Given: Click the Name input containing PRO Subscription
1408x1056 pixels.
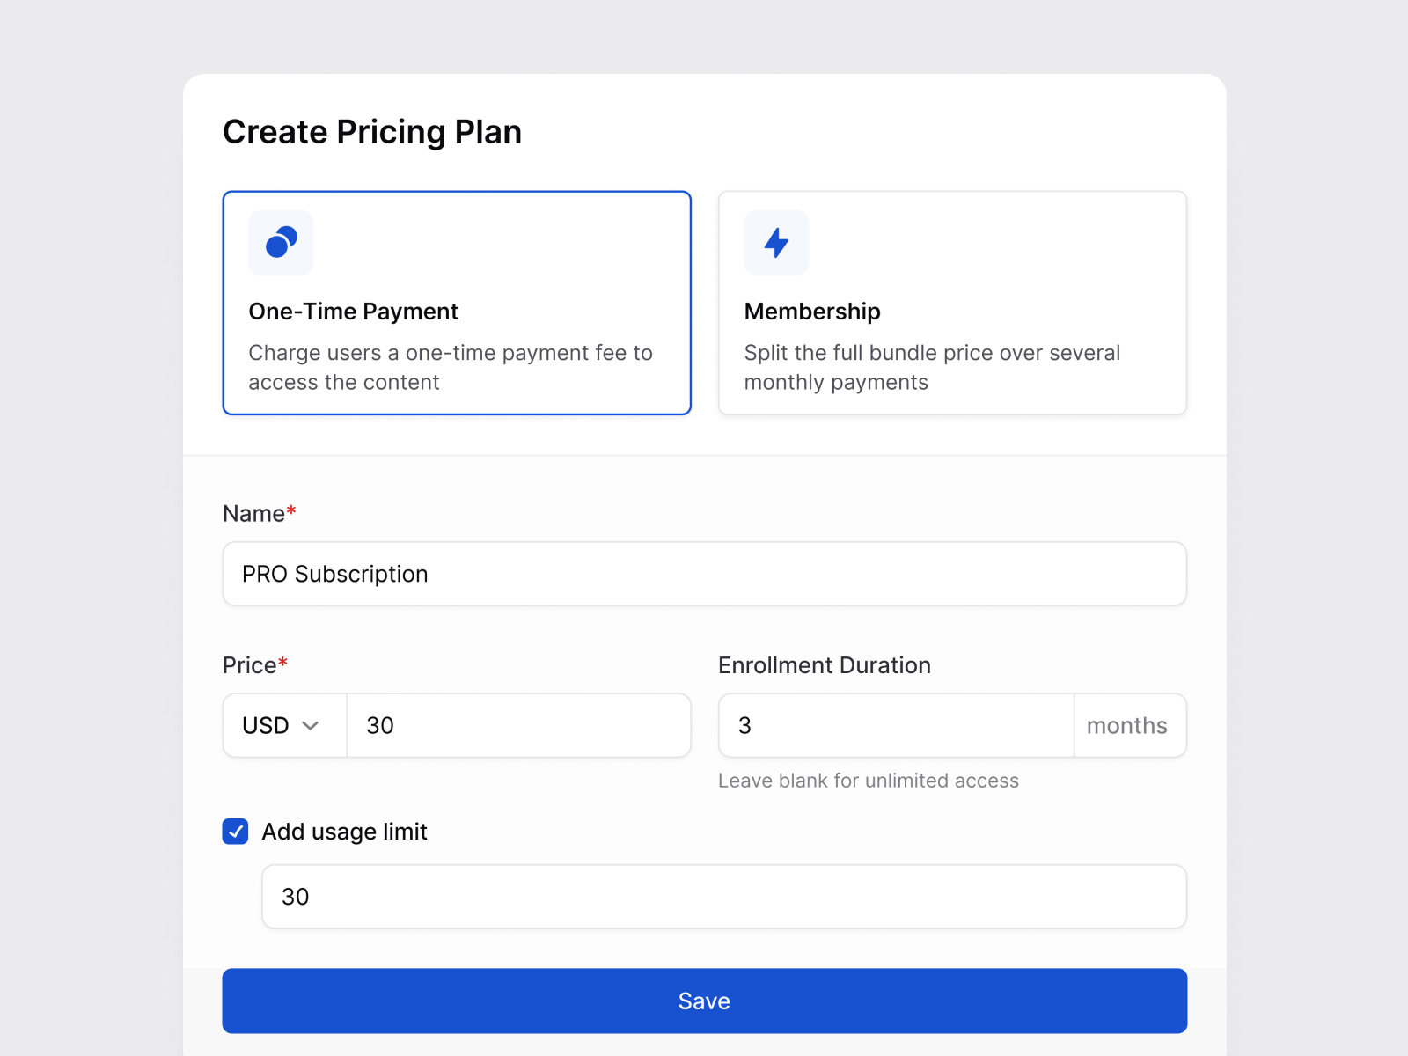Looking at the screenshot, I should 704,574.
